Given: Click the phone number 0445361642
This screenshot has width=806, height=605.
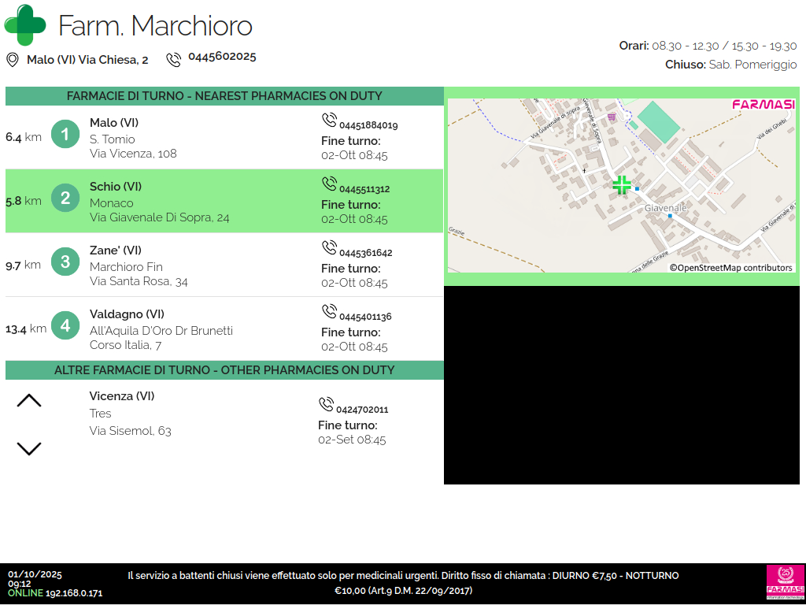Looking at the screenshot, I should tap(365, 253).
